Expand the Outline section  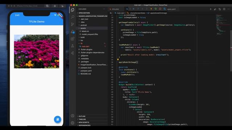[x=92, y=116]
